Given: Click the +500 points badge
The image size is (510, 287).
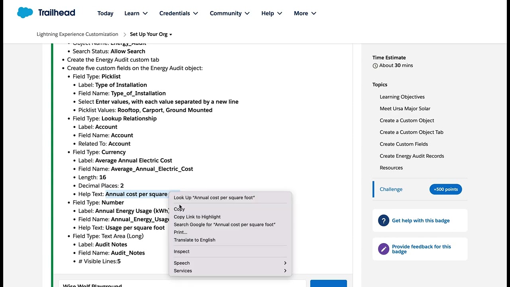Looking at the screenshot, I should pyautogui.click(x=445, y=189).
